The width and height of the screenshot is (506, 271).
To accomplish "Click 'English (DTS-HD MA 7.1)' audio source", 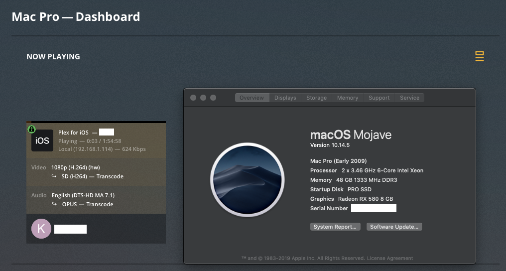I will 83,195.
